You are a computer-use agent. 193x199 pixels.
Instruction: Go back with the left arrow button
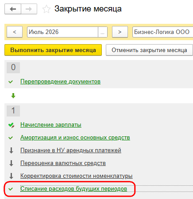13,9
